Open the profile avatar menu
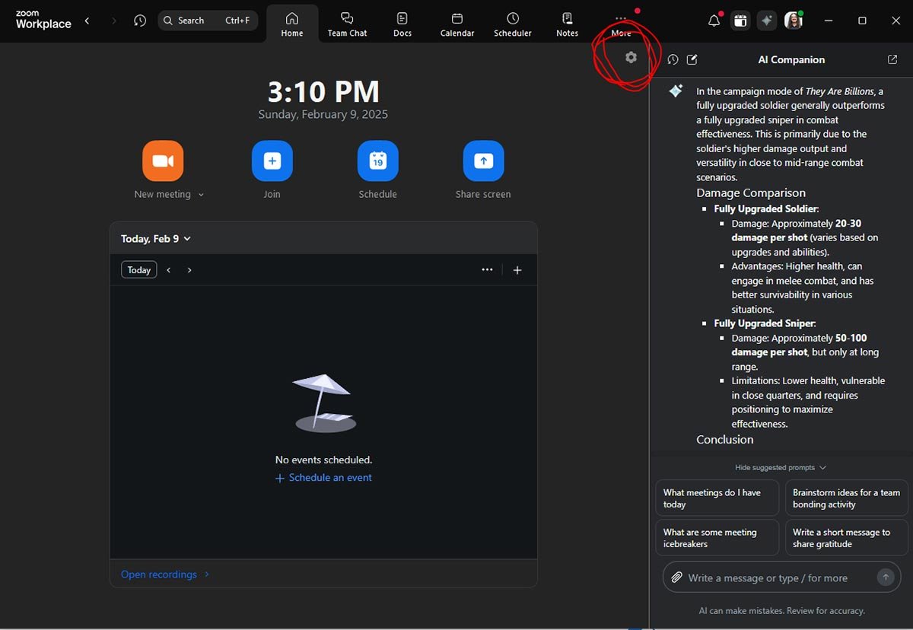 794,21
